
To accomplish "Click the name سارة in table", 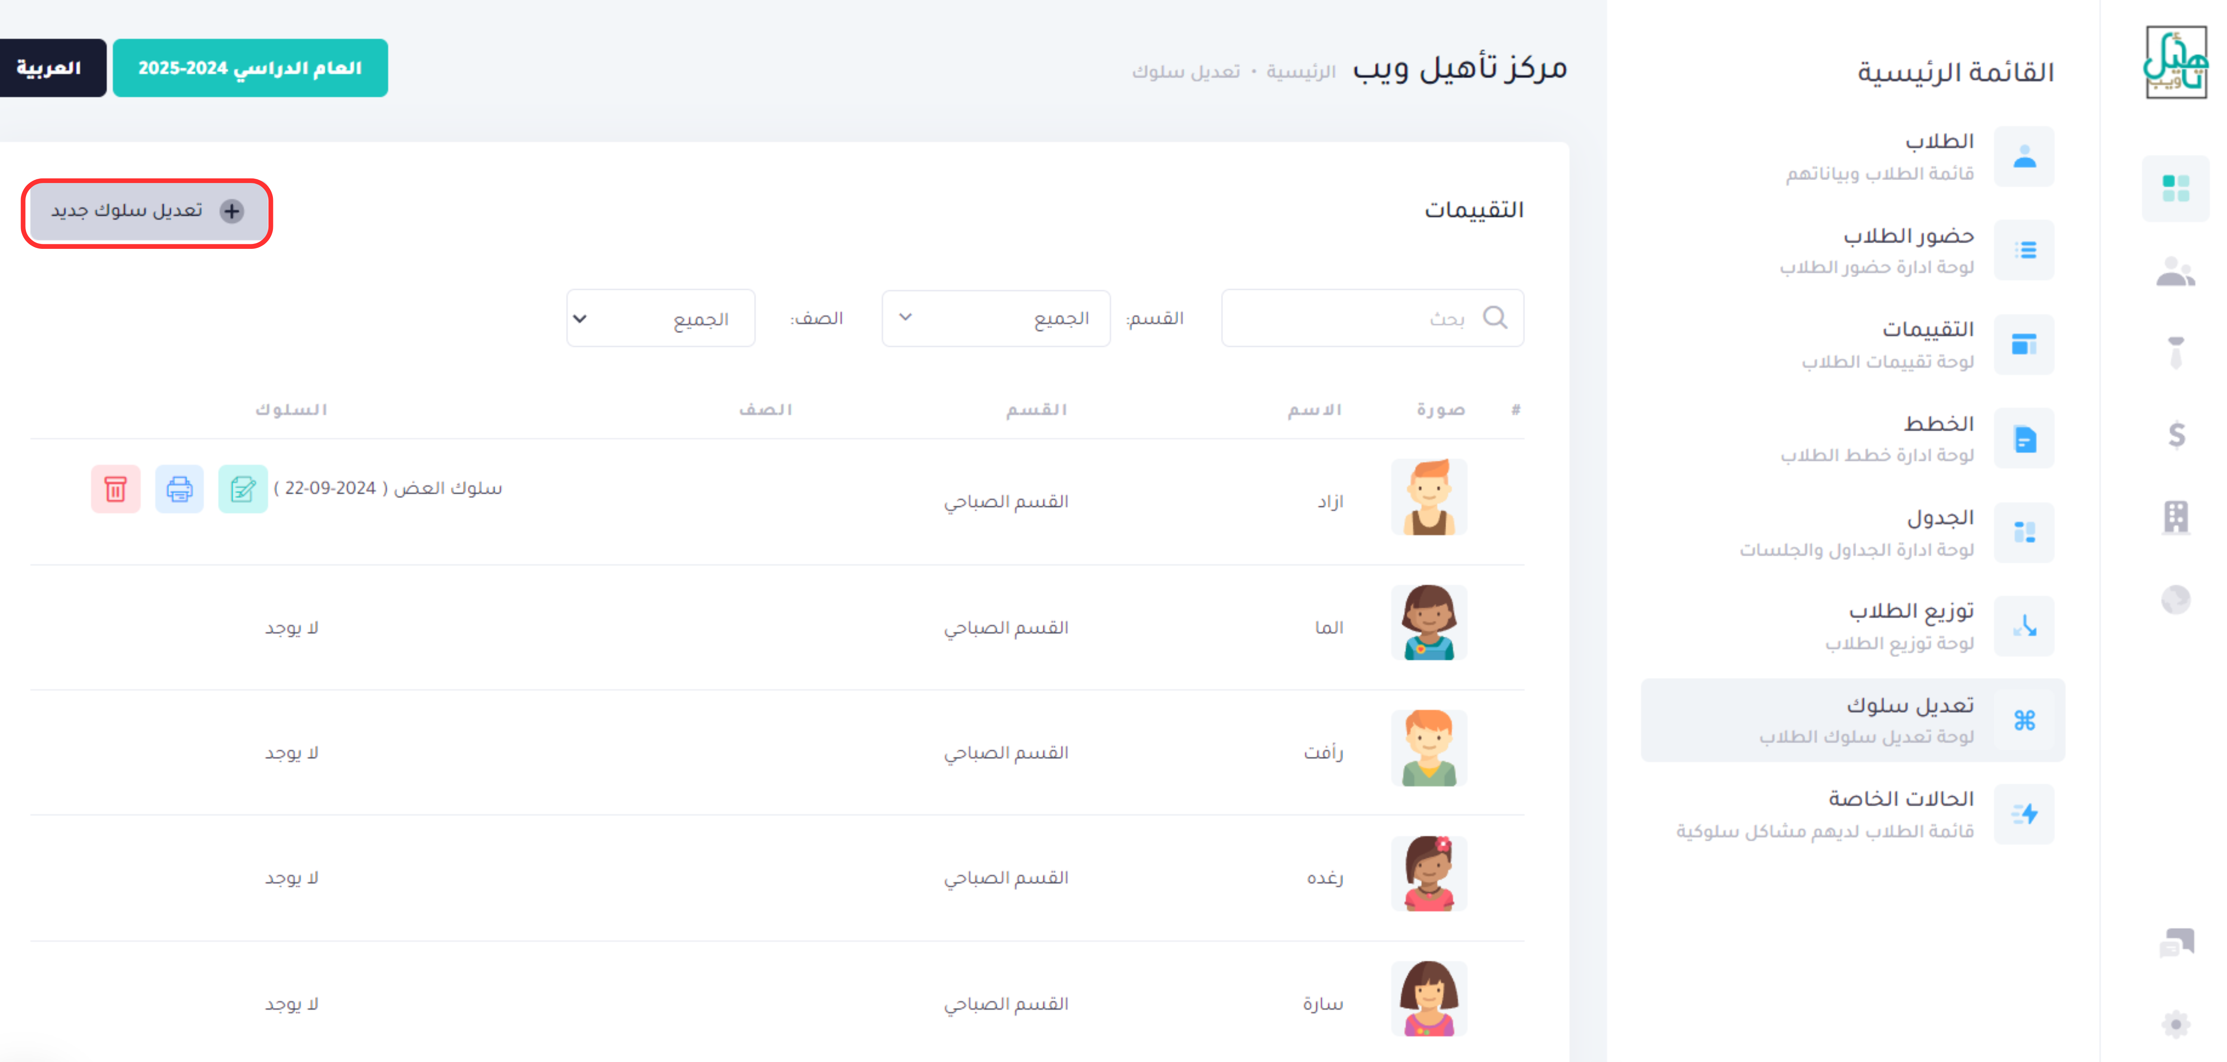I will (1323, 1004).
